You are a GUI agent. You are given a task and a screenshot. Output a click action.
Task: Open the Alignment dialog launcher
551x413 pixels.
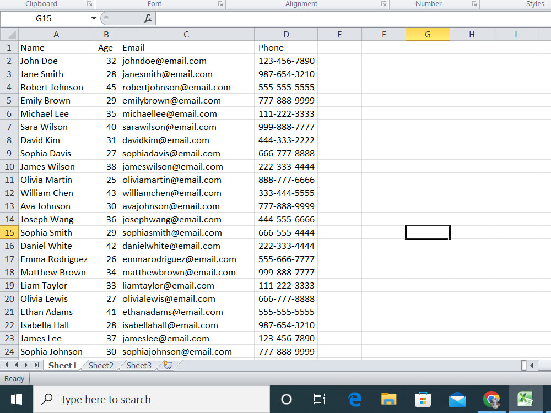pos(384,4)
